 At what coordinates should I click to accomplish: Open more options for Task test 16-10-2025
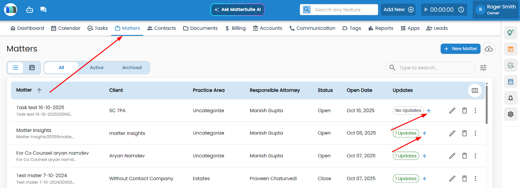tap(475, 111)
